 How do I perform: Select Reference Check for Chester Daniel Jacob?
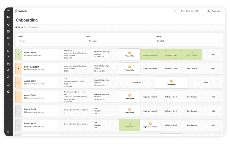tap(171, 125)
